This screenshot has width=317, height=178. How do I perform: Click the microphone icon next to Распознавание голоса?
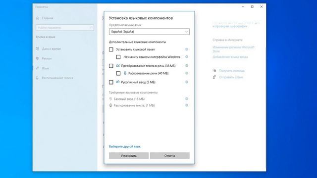tap(38, 78)
